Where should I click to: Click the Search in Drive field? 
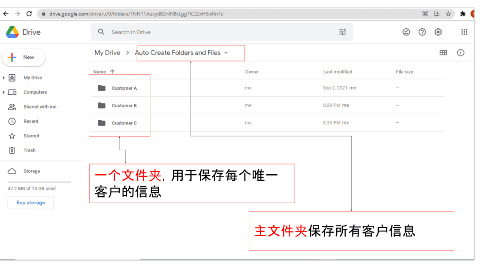214,32
